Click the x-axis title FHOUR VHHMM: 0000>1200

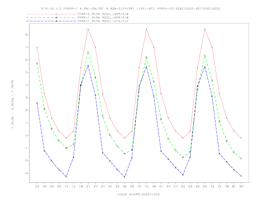pos(138,194)
